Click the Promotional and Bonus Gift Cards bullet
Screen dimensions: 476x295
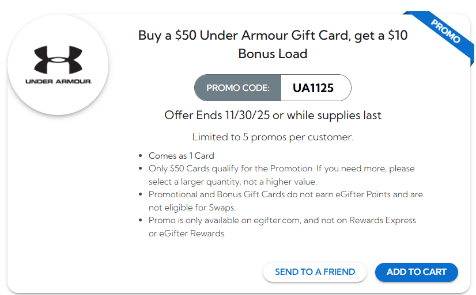coord(285,194)
